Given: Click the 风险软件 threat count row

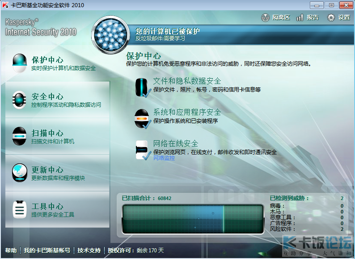Looking at the screenshot, I should 307,229.
